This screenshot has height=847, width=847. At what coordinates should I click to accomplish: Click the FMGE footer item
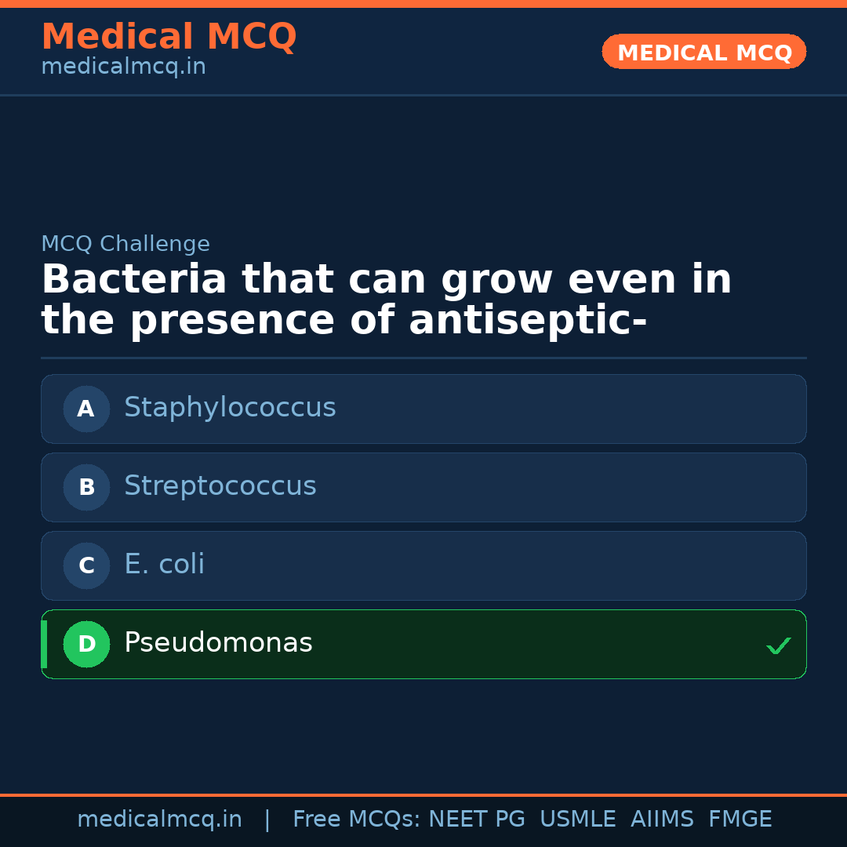point(740,818)
